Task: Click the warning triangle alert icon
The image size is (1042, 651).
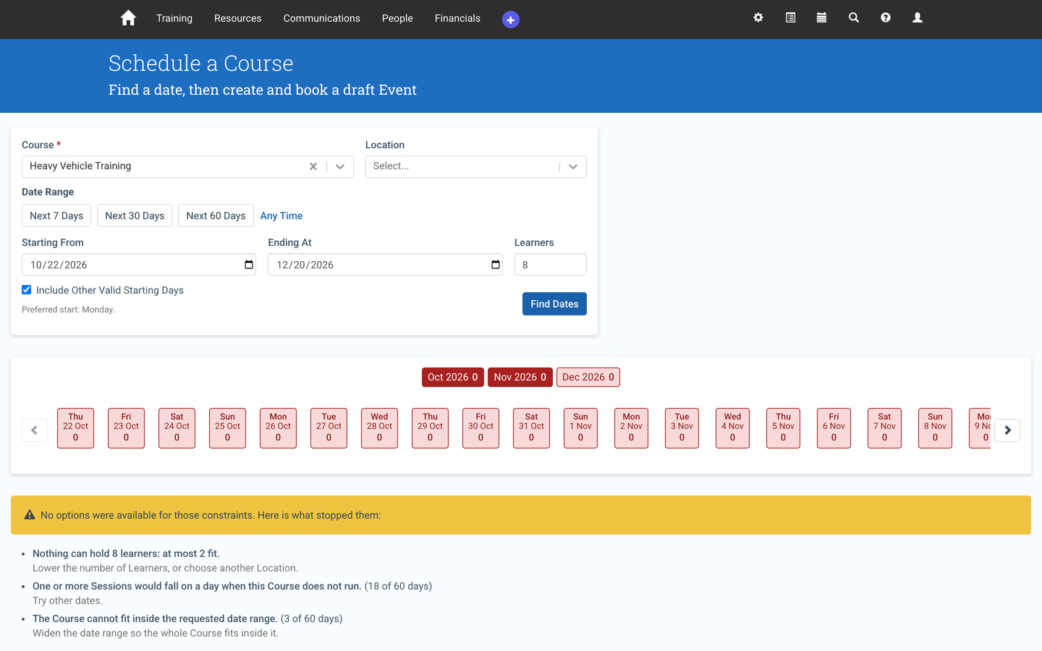Action: click(30, 515)
